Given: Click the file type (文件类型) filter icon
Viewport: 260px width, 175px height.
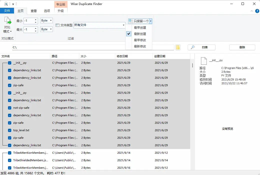Looking at the screenshot, I should pyautogui.click(x=57, y=25).
